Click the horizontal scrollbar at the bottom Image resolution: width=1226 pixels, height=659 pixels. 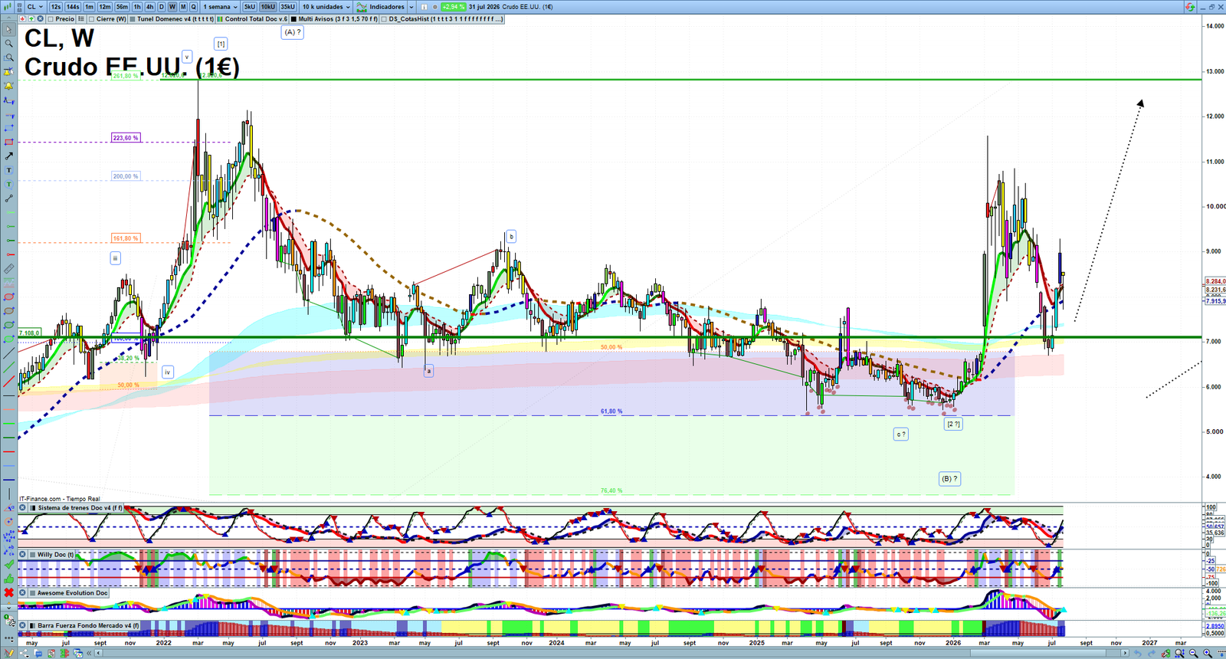pyautogui.click(x=611, y=653)
